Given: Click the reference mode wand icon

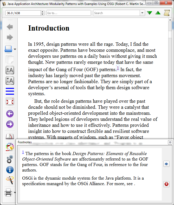Looking at the screenshot, I should point(10,180).
